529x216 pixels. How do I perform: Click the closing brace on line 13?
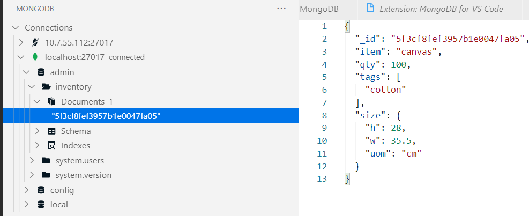347,179
